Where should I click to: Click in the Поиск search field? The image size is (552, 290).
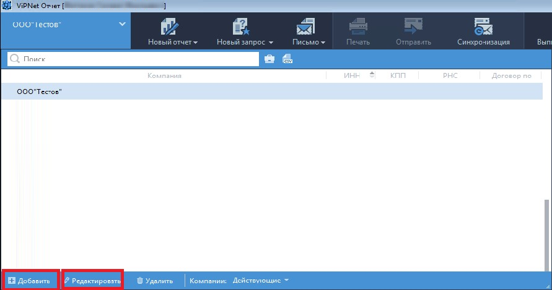[x=136, y=59]
